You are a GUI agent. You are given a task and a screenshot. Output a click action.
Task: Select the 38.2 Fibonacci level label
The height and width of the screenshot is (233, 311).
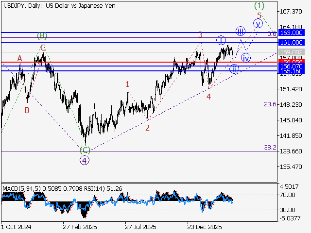(270, 147)
